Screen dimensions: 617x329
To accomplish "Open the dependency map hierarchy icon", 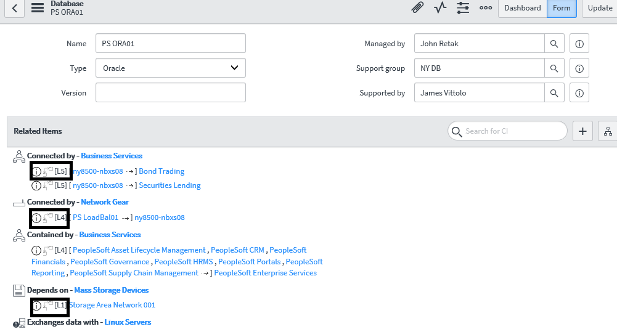I will (608, 131).
